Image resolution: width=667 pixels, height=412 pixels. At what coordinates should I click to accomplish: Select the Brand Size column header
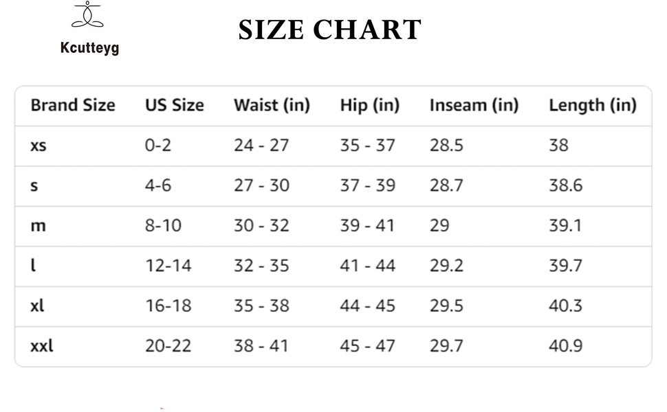coord(73,106)
